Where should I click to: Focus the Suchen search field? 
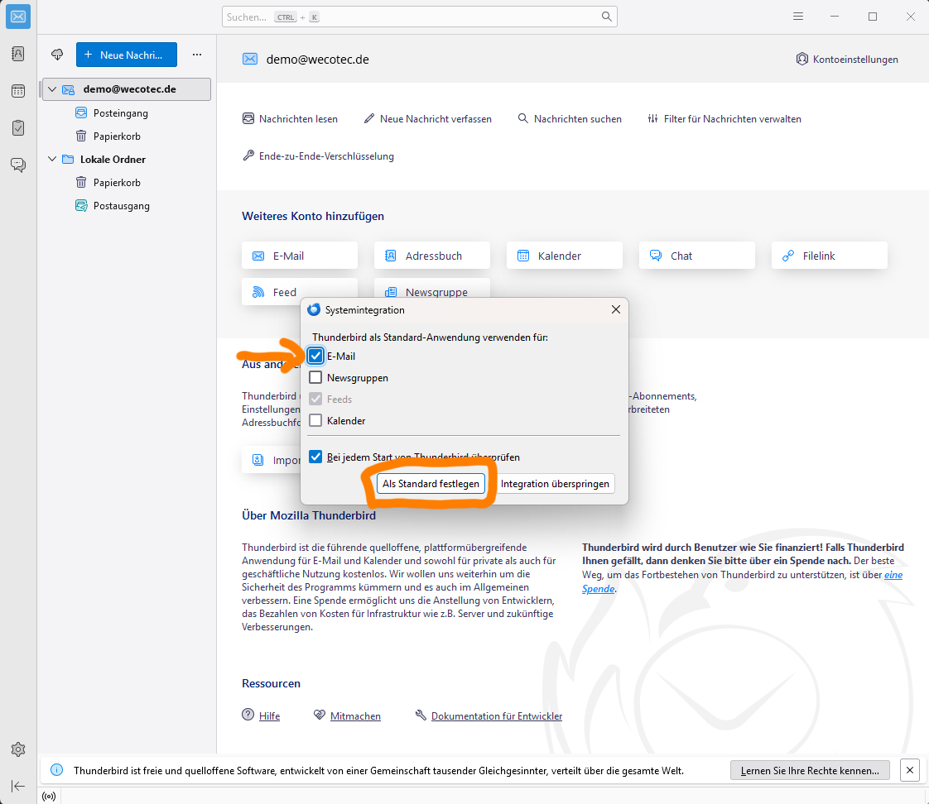(x=420, y=17)
